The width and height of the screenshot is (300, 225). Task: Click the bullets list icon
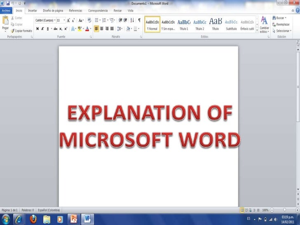96,20
